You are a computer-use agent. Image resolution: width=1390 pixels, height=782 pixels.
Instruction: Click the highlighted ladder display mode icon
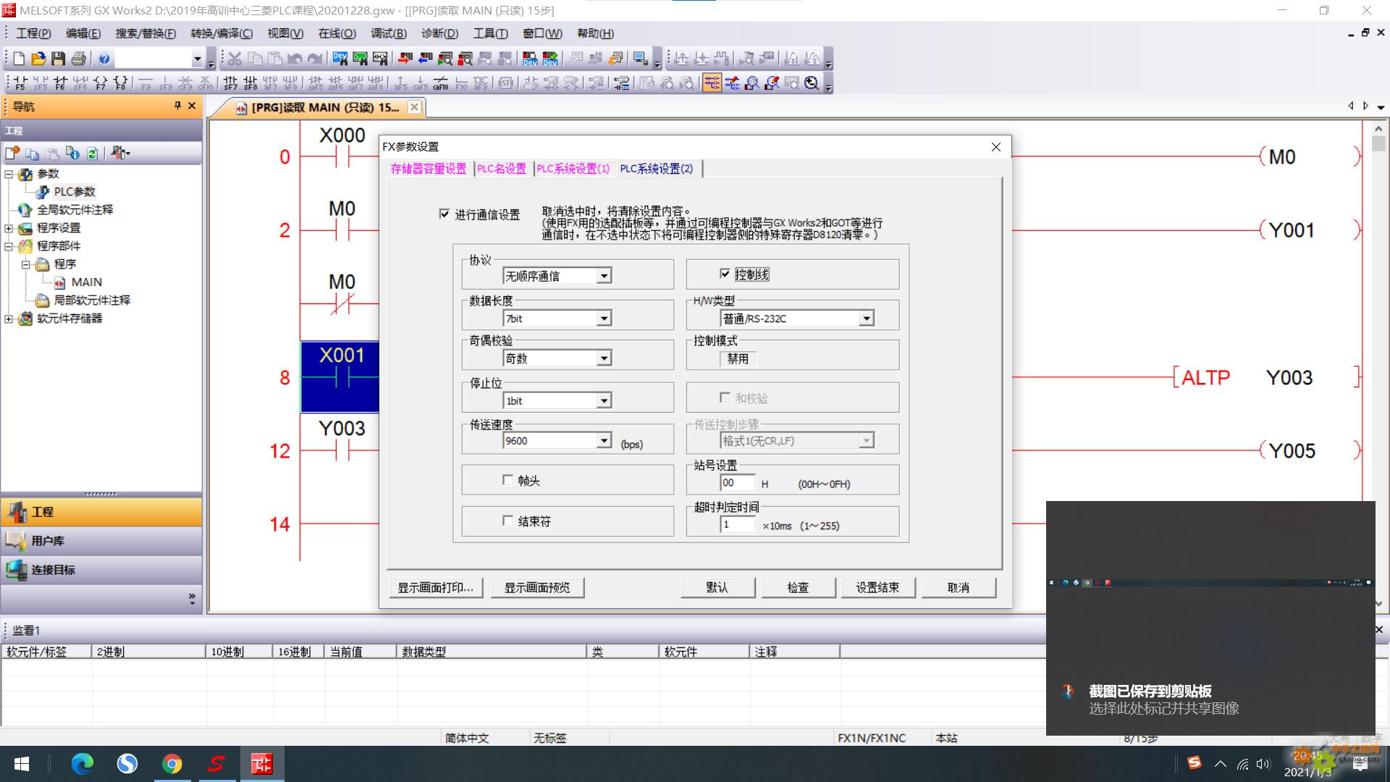[x=712, y=83]
